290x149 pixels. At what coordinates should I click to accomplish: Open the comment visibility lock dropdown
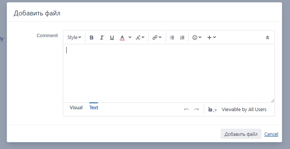[212, 110]
